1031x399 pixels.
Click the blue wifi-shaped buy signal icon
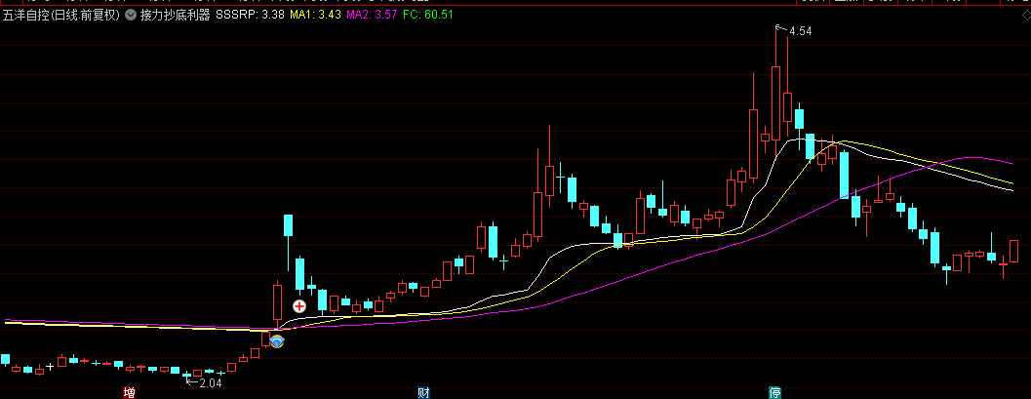[277, 341]
